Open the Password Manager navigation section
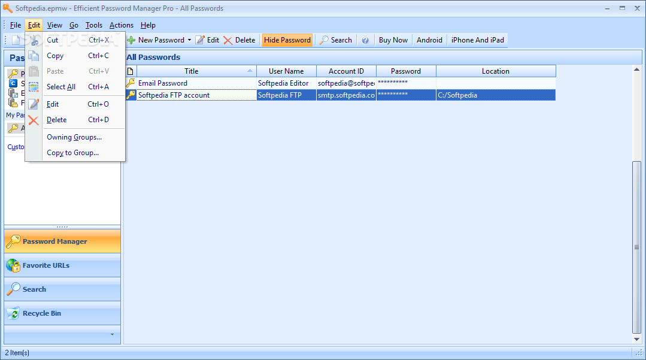Viewport: 646px width, 360px height. (x=62, y=241)
